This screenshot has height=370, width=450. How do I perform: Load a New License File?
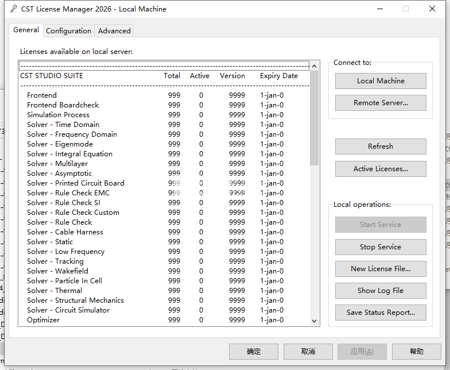(381, 269)
